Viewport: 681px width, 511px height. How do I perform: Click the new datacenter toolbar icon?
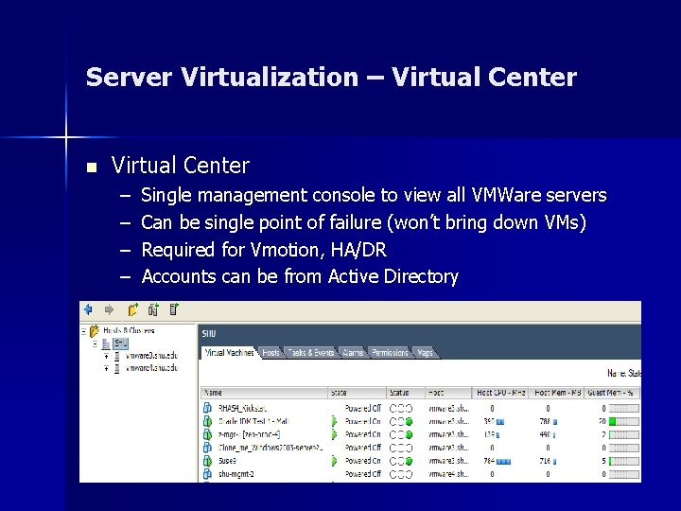[x=153, y=309]
